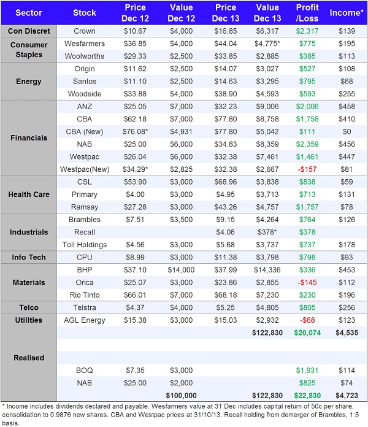
Task: Select the BOQ stock name
Action: coord(85,370)
